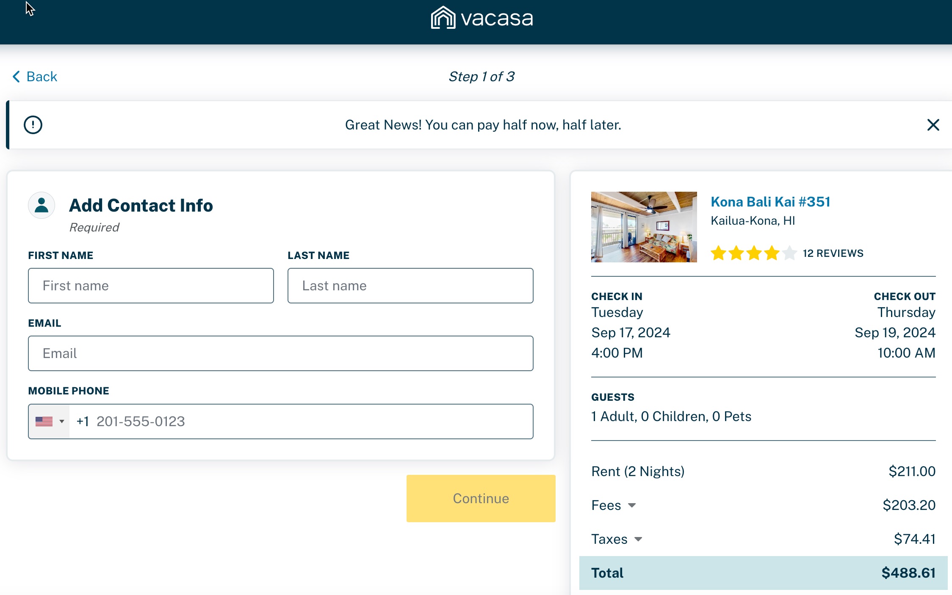The image size is (952, 595).
Task: Expand the Fees breakdown
Action: [x=632, y=505]
